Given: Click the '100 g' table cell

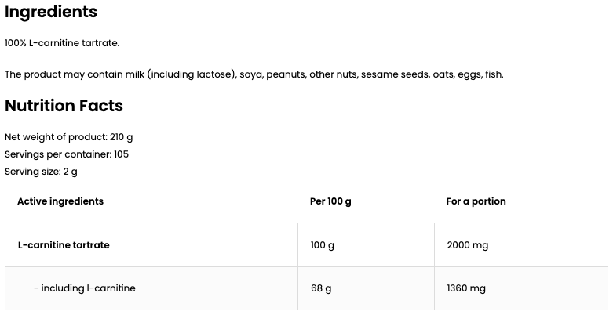Looking at the screenshot, I should (323, 245).
